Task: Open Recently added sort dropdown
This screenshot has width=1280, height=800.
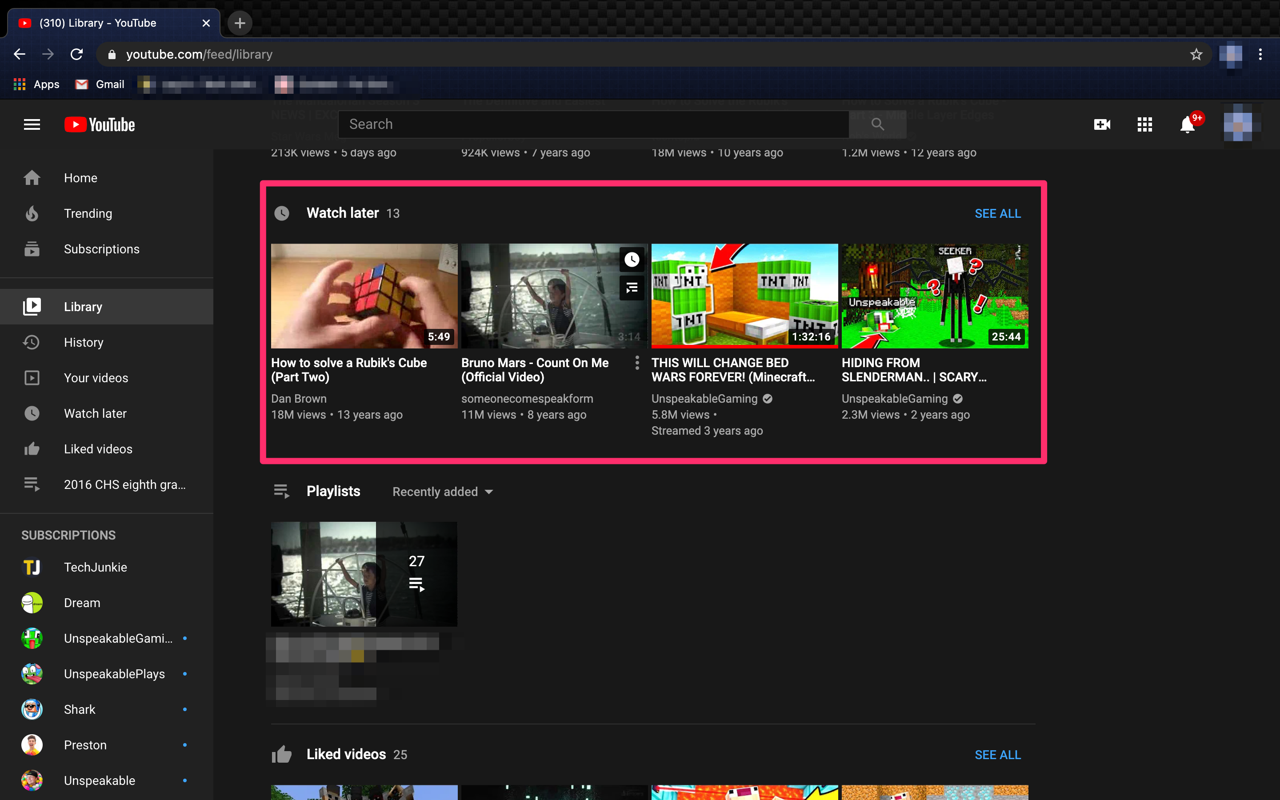Action: (443, 492)
